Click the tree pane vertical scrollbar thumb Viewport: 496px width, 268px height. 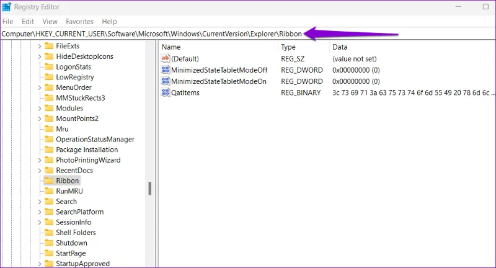click(150, 189)
